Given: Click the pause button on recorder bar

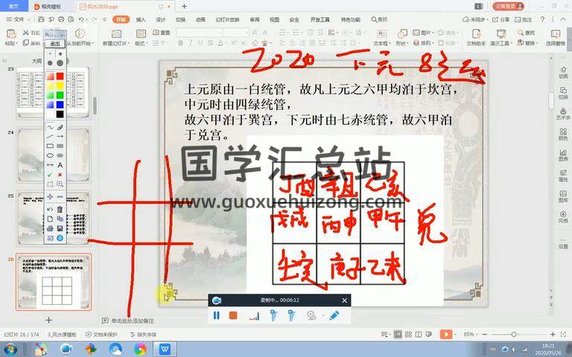Looking at the screenshot, I should tap(217, 315).
